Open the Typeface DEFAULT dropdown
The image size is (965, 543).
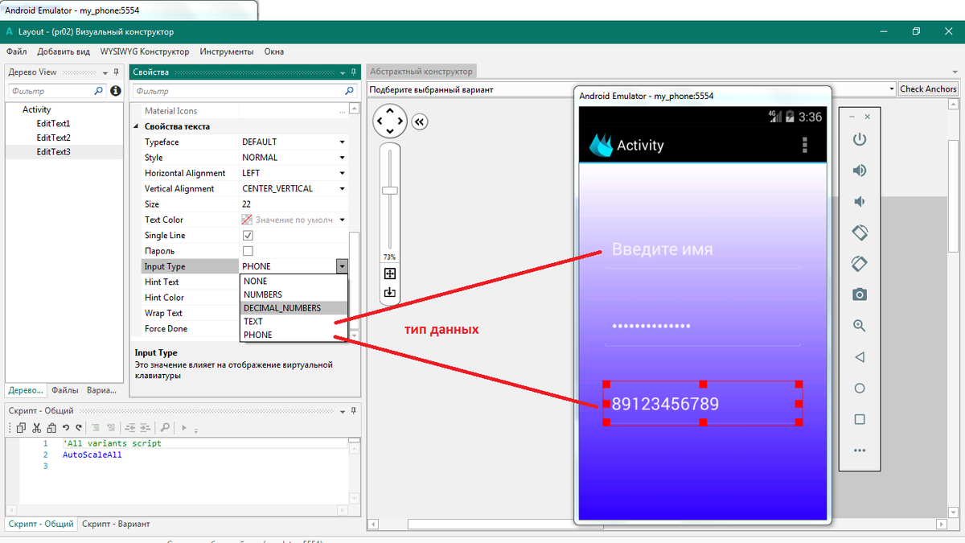point(342,142)
